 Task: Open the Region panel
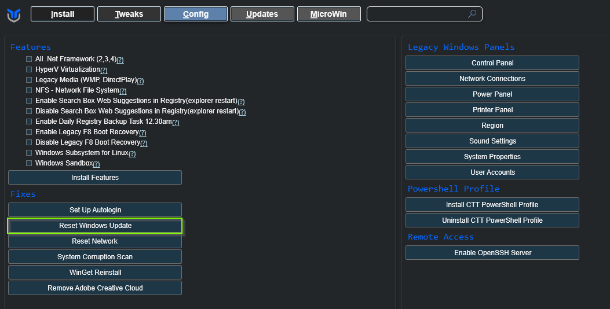492,126
